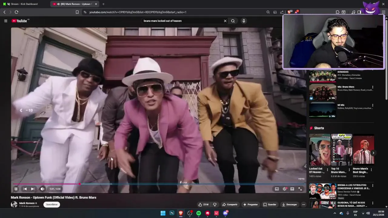Skip to the previous video

pyautogui.click(x=25, y=189)
